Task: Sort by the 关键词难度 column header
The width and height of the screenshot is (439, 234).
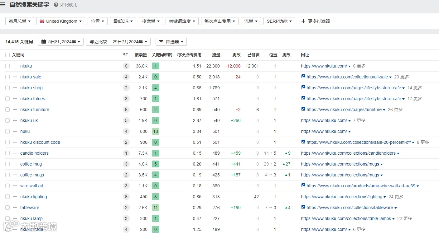Action: [x=162, y=55]
